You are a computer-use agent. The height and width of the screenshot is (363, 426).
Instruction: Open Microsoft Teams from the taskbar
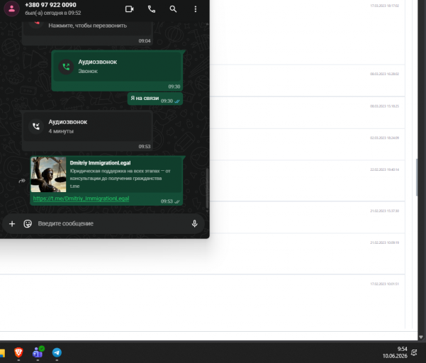tap(38, 352)
